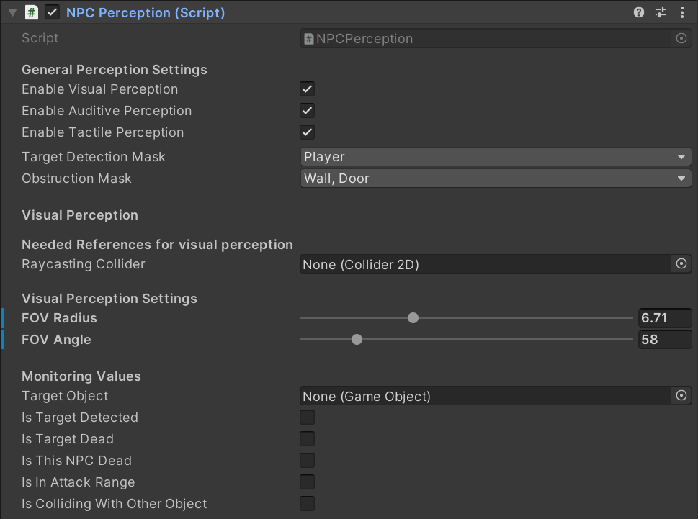Toggle Enable Tactile Perception checkbox
The image size is (698, 519).
point(308,132)
